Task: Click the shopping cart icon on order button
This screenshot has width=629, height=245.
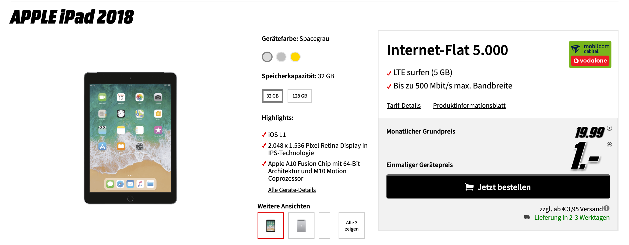Action: (x=469, y=187)
